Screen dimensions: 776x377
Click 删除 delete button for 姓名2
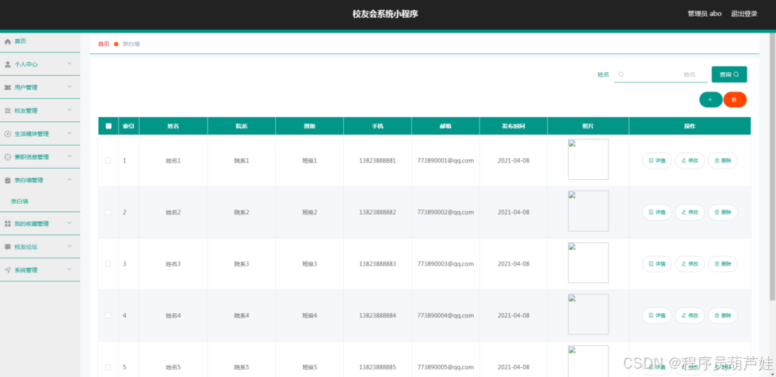pos(723,212)
